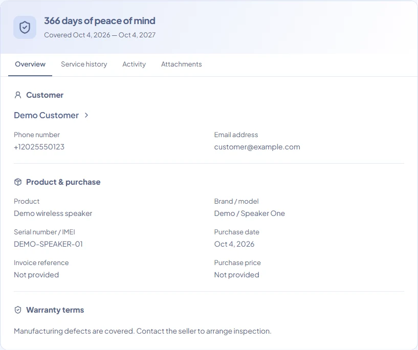
Task: Open the Overview tab
Action: click(30, 64)
